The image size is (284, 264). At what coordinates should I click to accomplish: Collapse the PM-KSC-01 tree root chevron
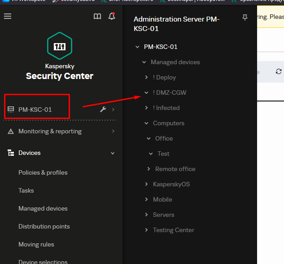137,47
